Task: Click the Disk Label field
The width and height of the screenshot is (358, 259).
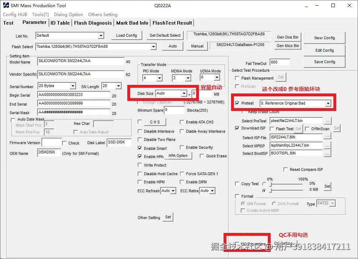Action: pos(119,142)
